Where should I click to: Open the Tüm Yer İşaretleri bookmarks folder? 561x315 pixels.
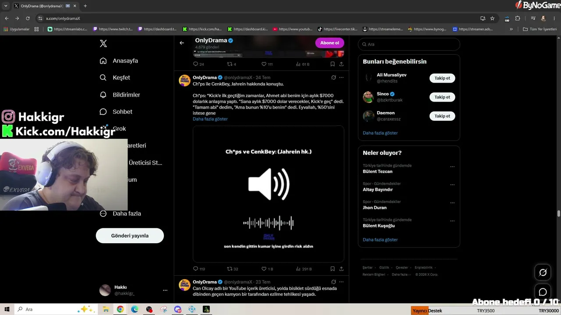[540, 29]
